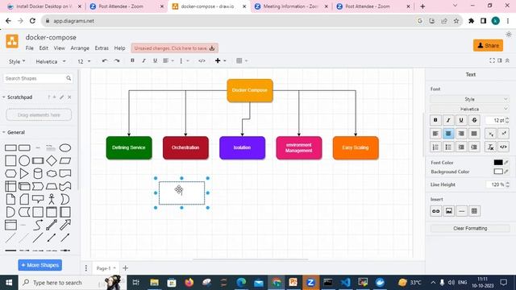
Task: Decrease text indent
Action: [x=461, y=147]
